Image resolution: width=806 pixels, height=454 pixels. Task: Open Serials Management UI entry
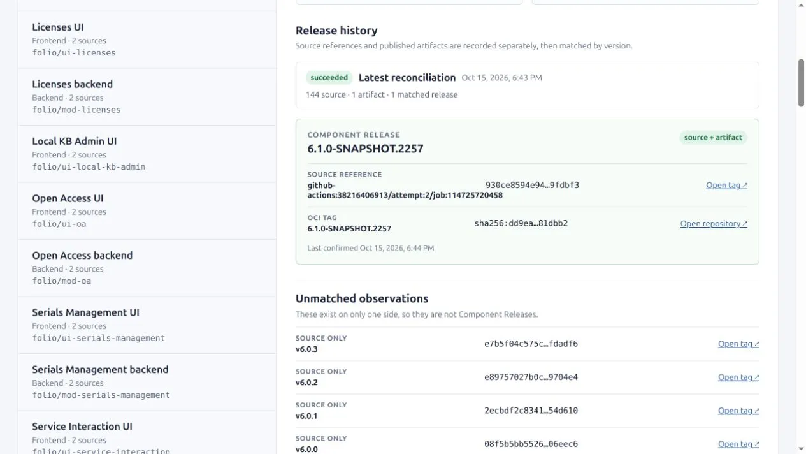tap(147, 325)
